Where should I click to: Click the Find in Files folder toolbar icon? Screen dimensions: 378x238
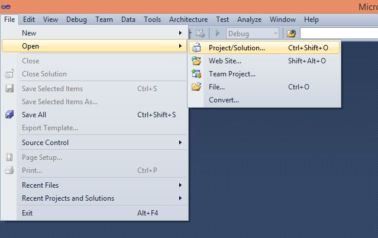[292, 33]
